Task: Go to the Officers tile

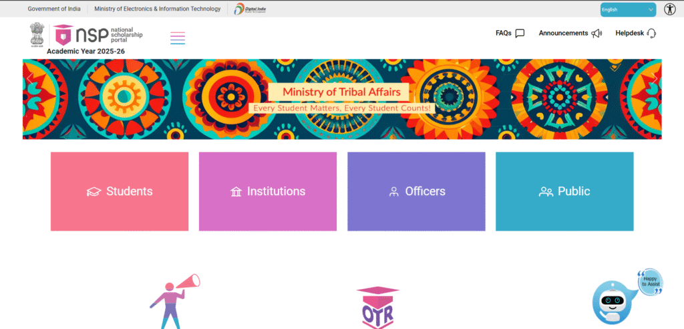Action: 416,191
